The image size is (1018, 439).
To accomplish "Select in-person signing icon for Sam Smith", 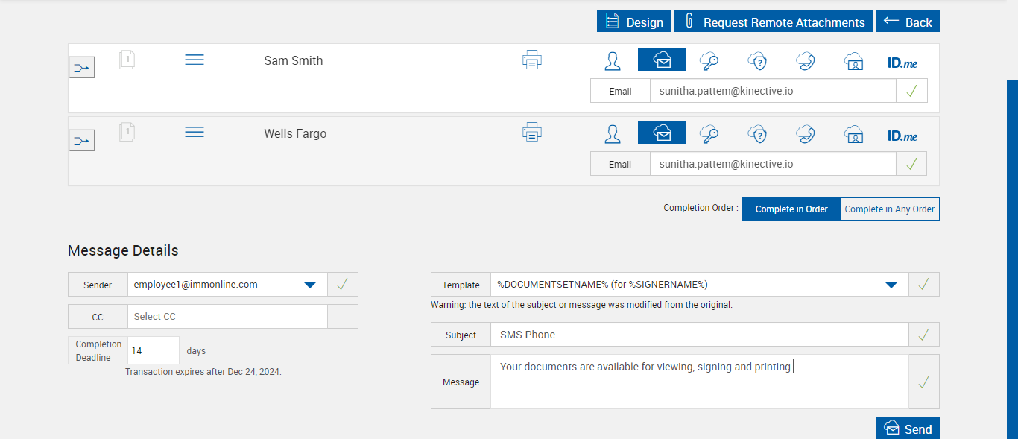I will 613,60.
